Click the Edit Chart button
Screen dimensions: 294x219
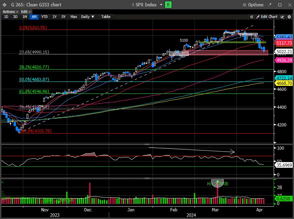267,17
